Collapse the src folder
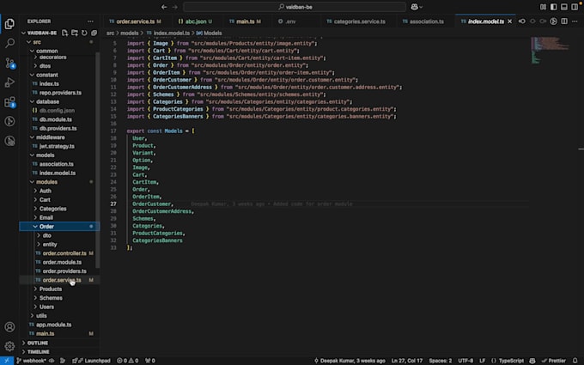 pyautogui.click(x=36, y=42)
